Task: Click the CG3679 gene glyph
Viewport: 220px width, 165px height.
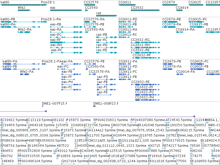Action: [170, 5]
